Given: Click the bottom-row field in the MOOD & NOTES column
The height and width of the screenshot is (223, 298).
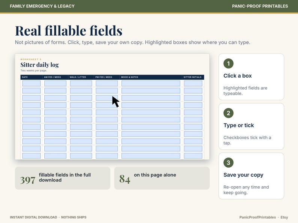Looking at the screenshot, I should point(151,156).
